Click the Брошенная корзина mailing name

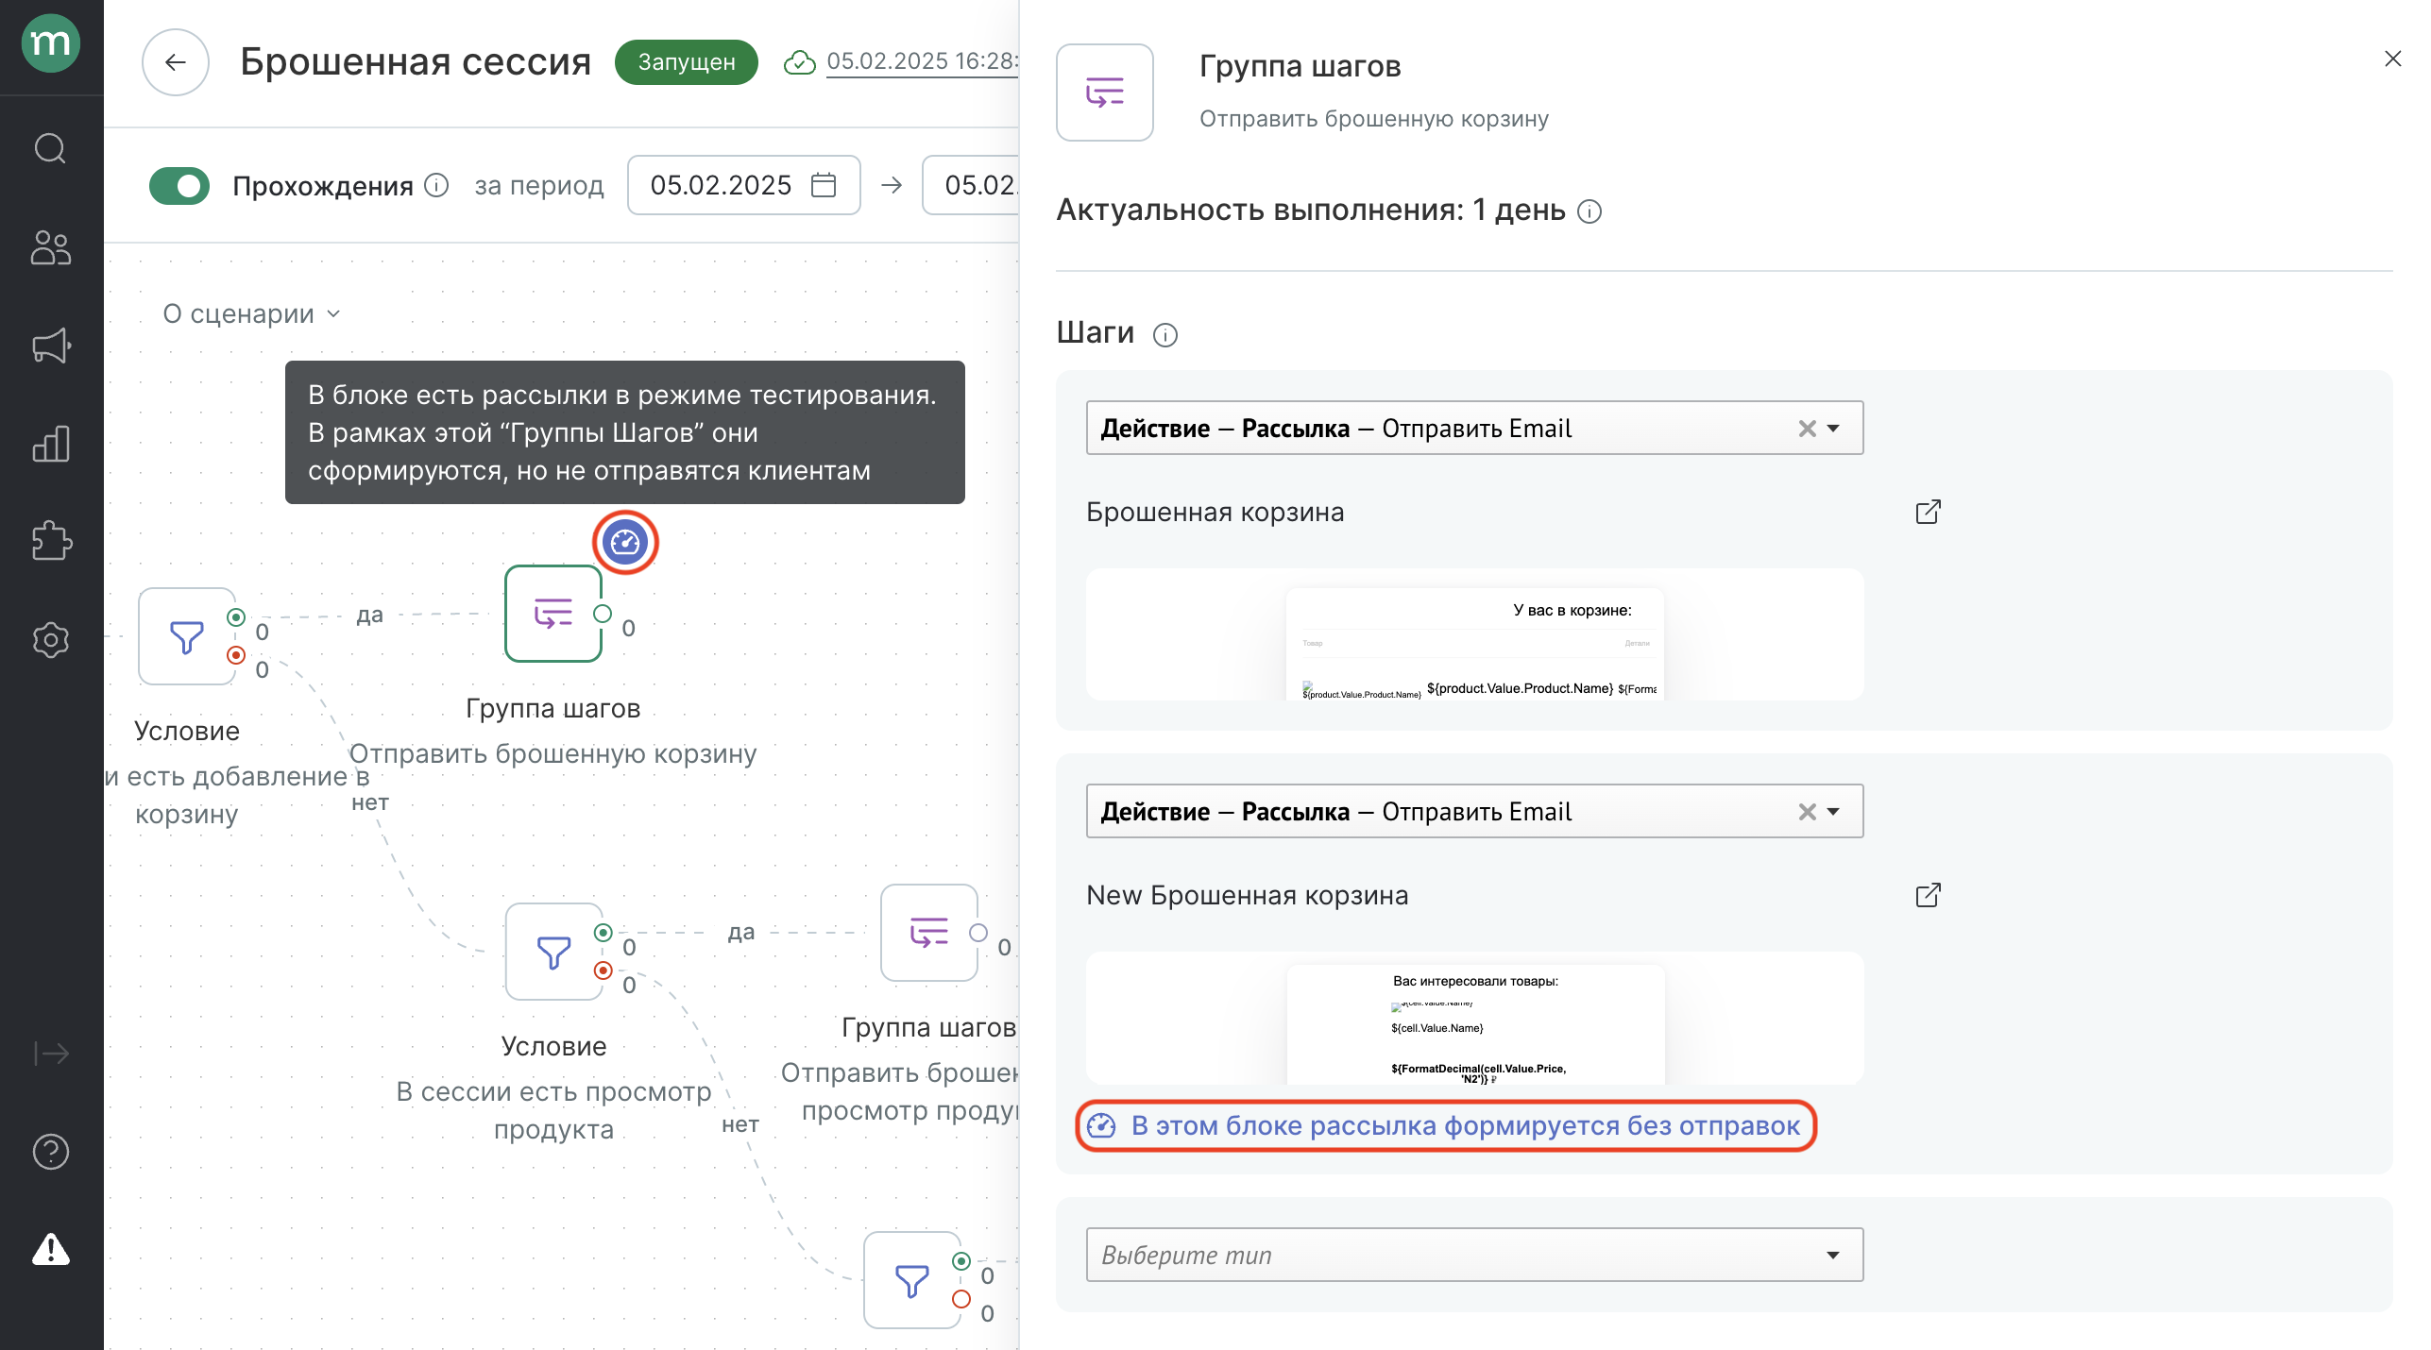tap(1215, 513)
